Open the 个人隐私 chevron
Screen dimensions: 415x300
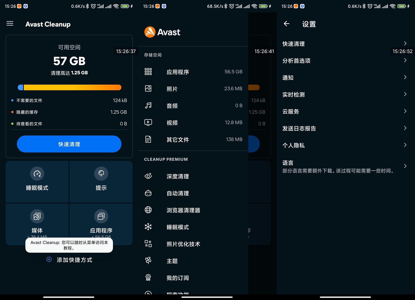coord(405,145)
